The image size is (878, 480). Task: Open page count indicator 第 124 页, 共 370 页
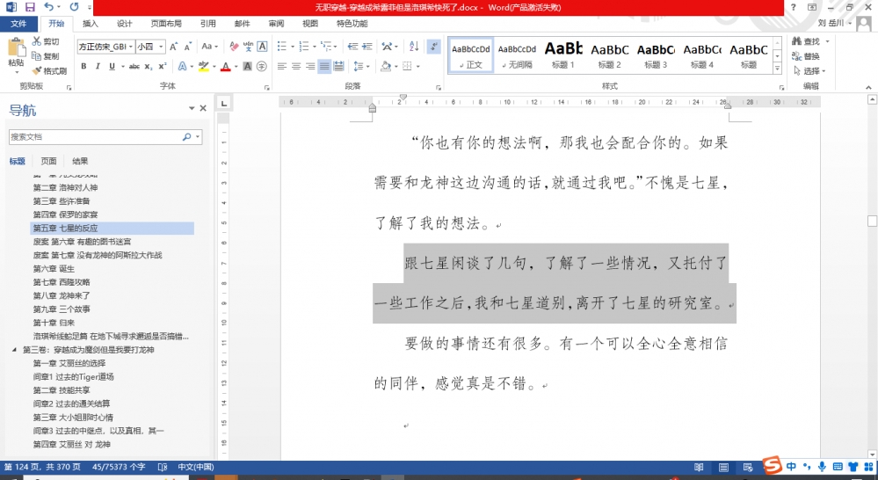[x=42, y=467]
